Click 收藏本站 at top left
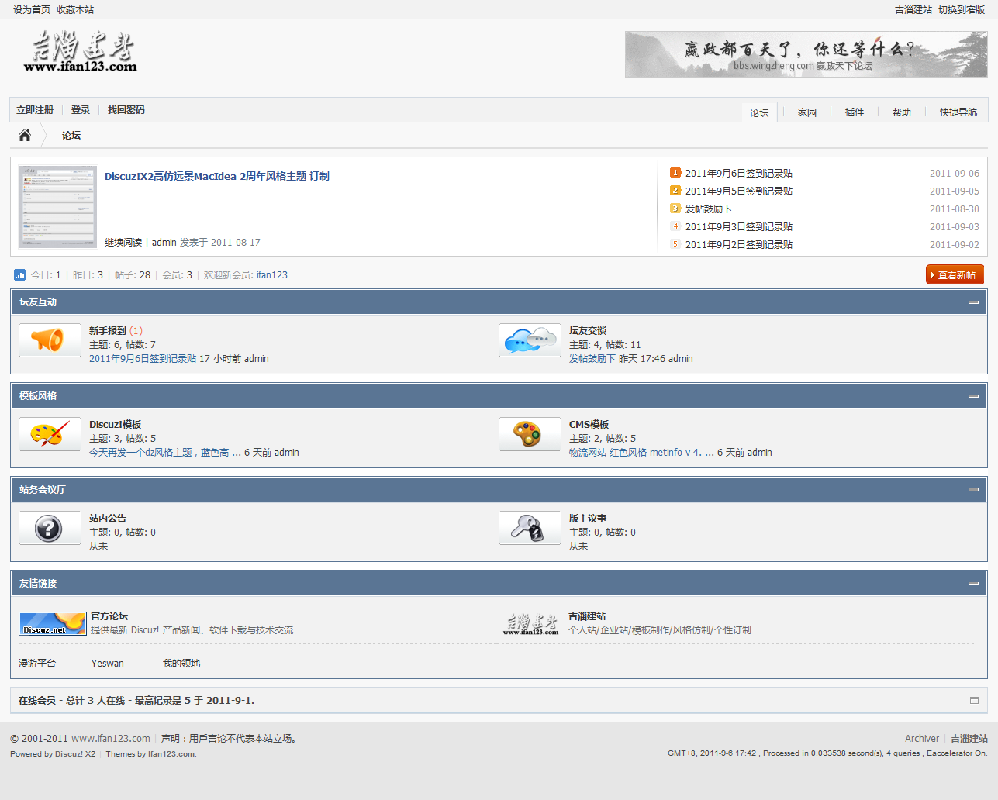Image resolution: width=998 pixels, height=800 pixels. [75, 9]
